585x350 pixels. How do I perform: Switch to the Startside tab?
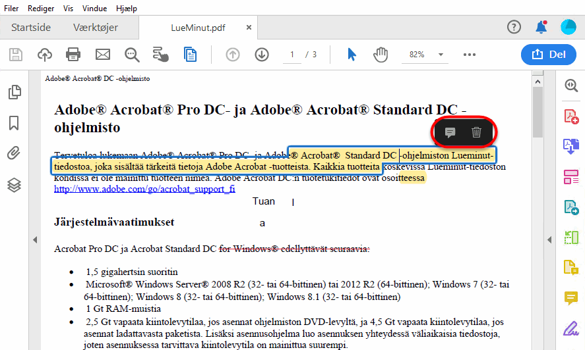(x=31, y=28)
